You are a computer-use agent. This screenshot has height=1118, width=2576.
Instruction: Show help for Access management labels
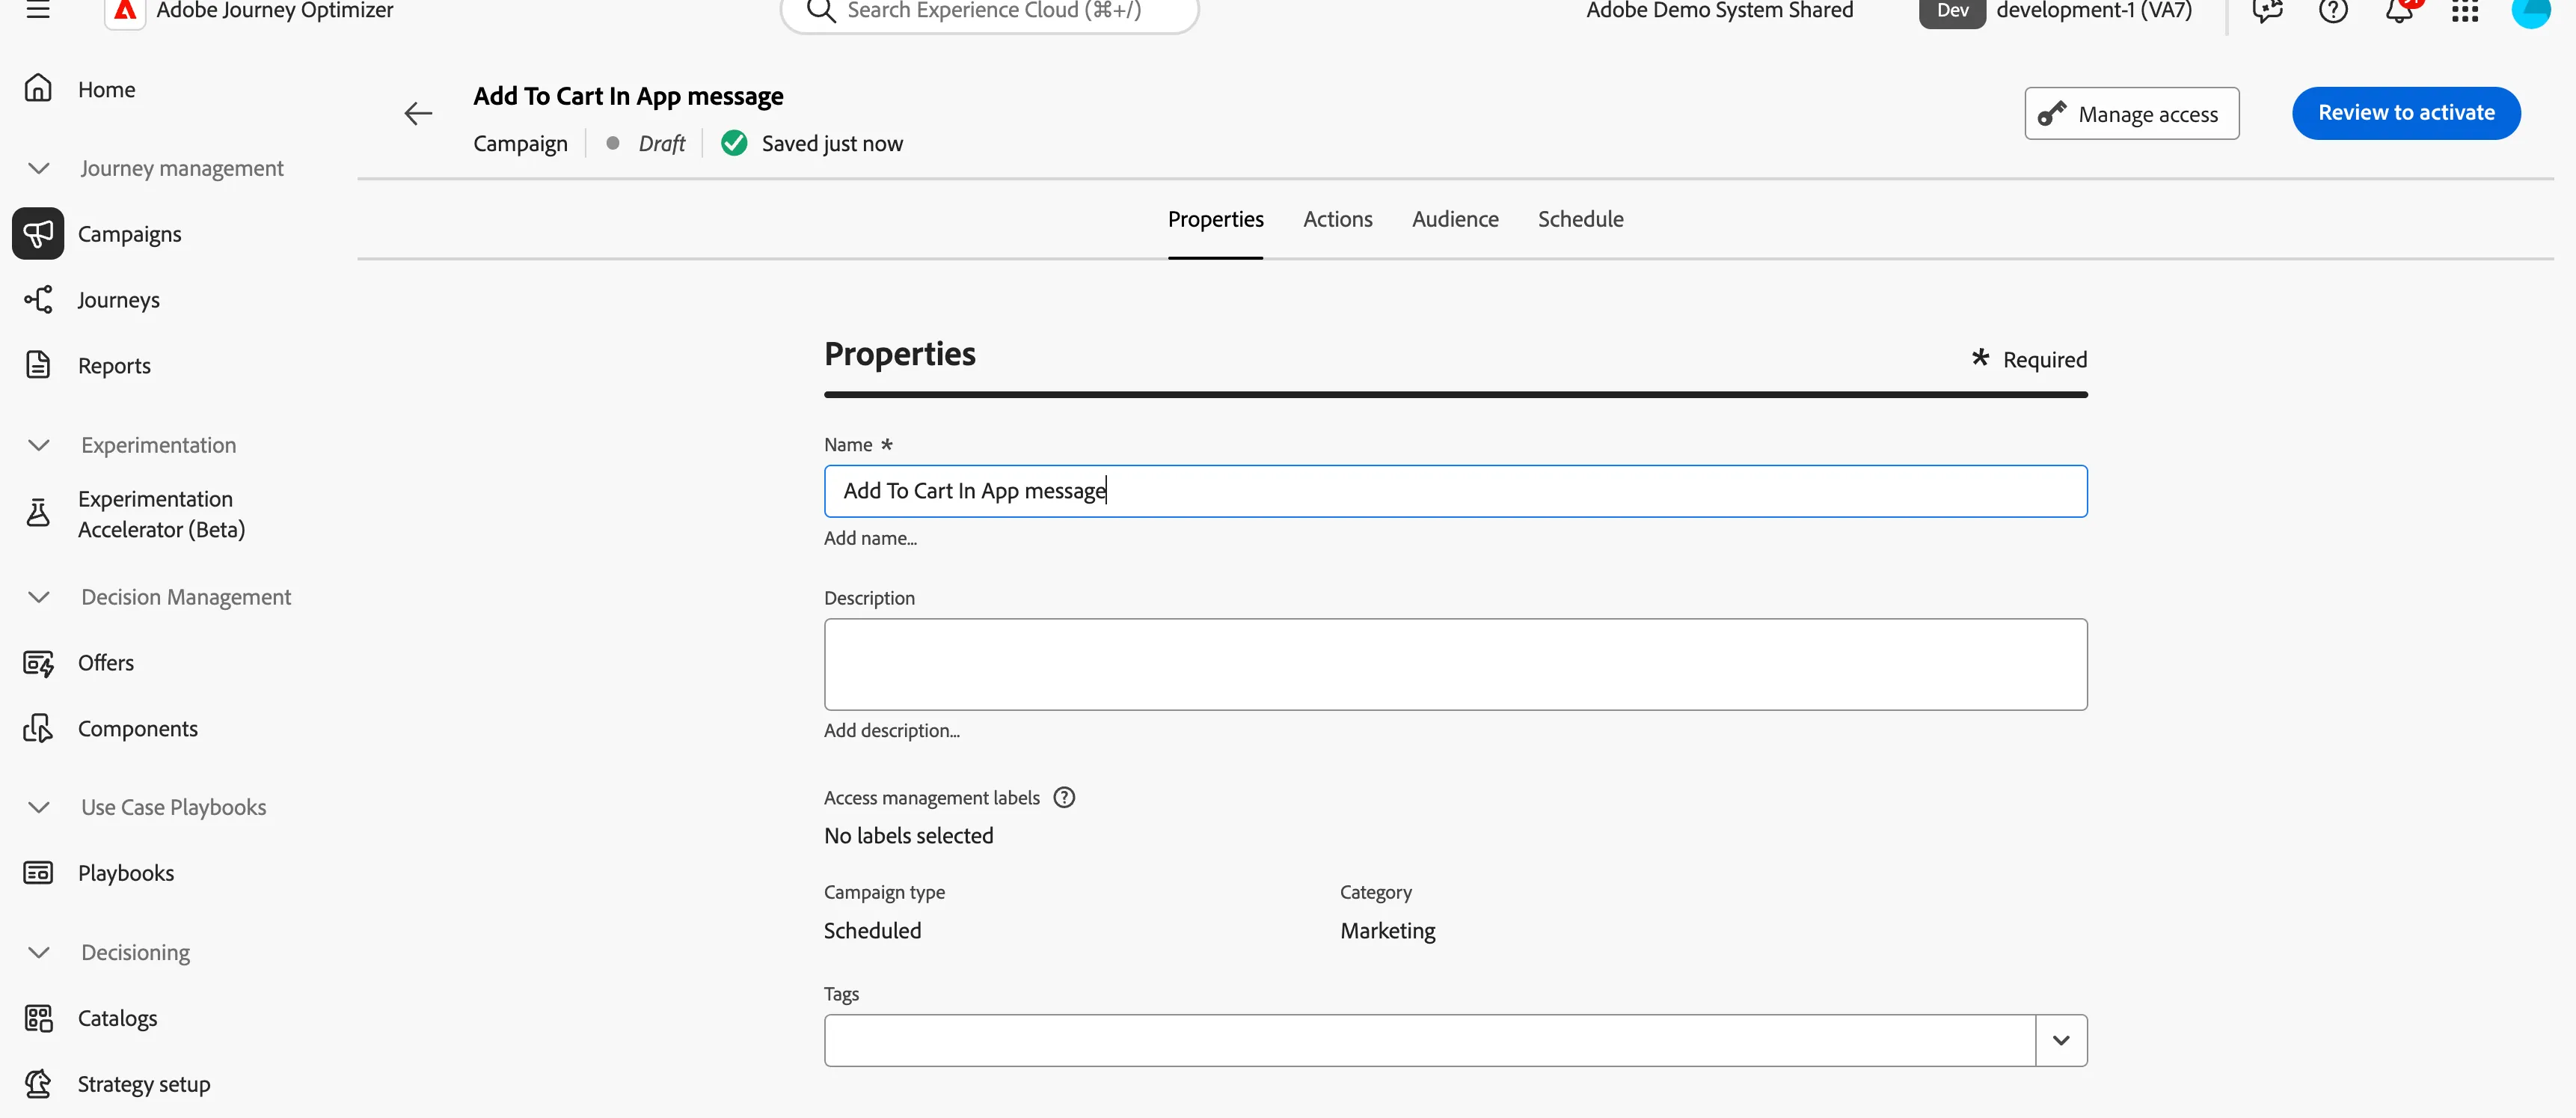[x=1064, y=798]
